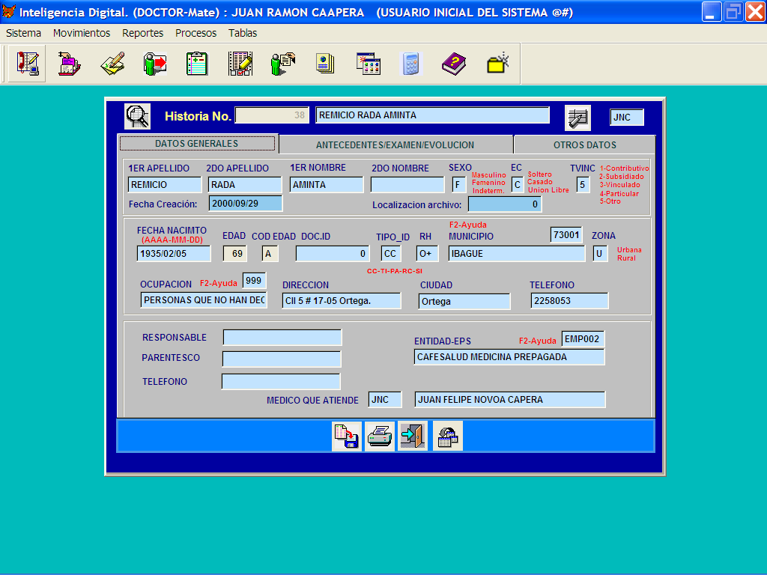Open the phone agenda toolbar icon
This screenshot has width=767, height=575.
27,64
